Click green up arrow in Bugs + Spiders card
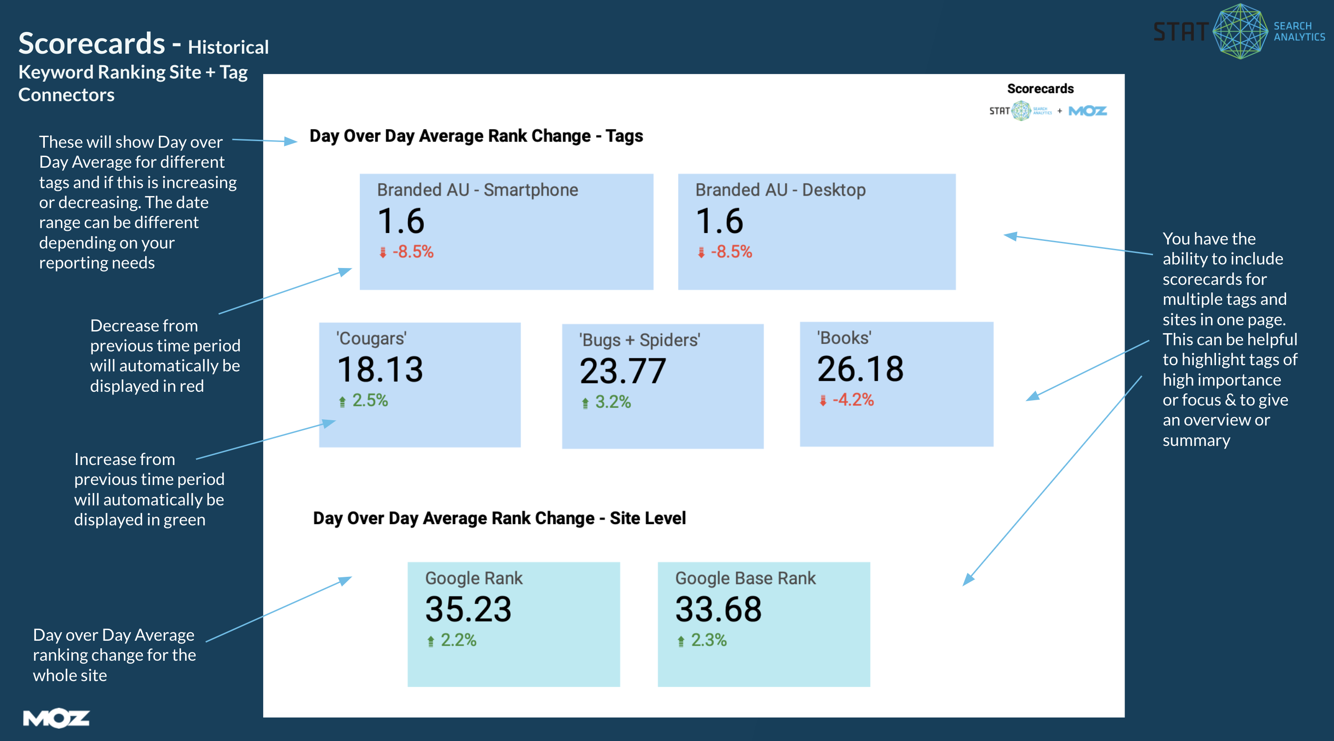This screenshot has width=1334, height=741. pos(585,403)
